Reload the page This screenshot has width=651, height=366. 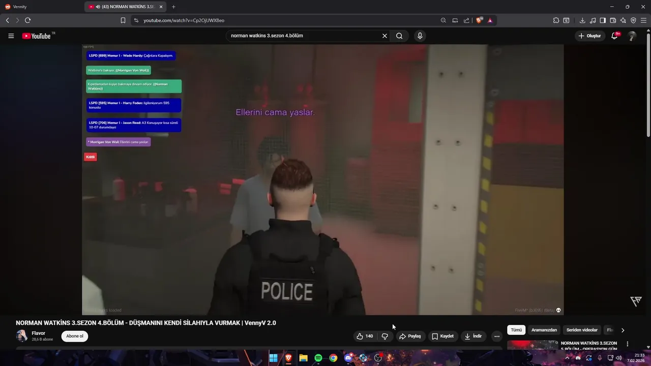[x=27, y=20]
